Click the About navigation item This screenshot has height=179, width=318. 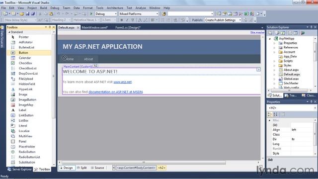88,59
